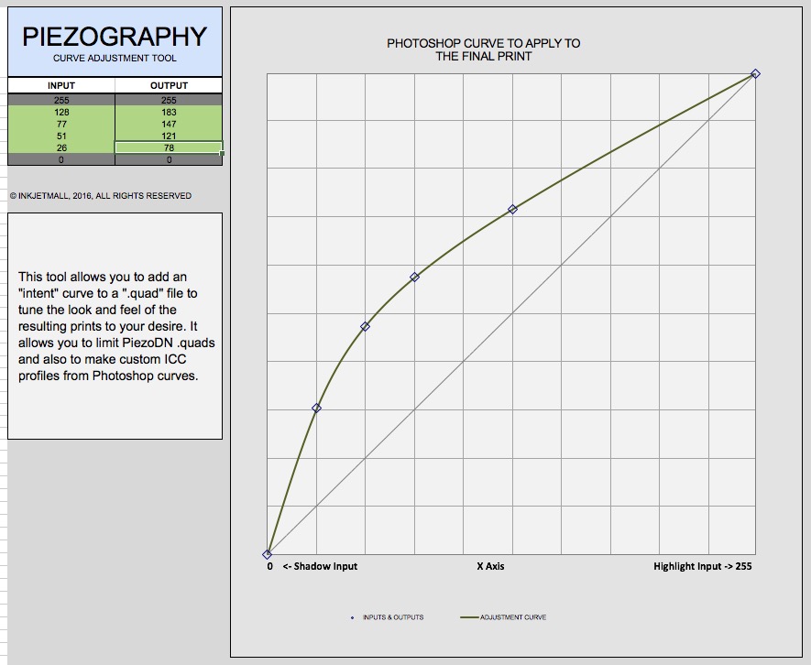
Task: Click the INPUT column header cell
Action: point(61,85)
